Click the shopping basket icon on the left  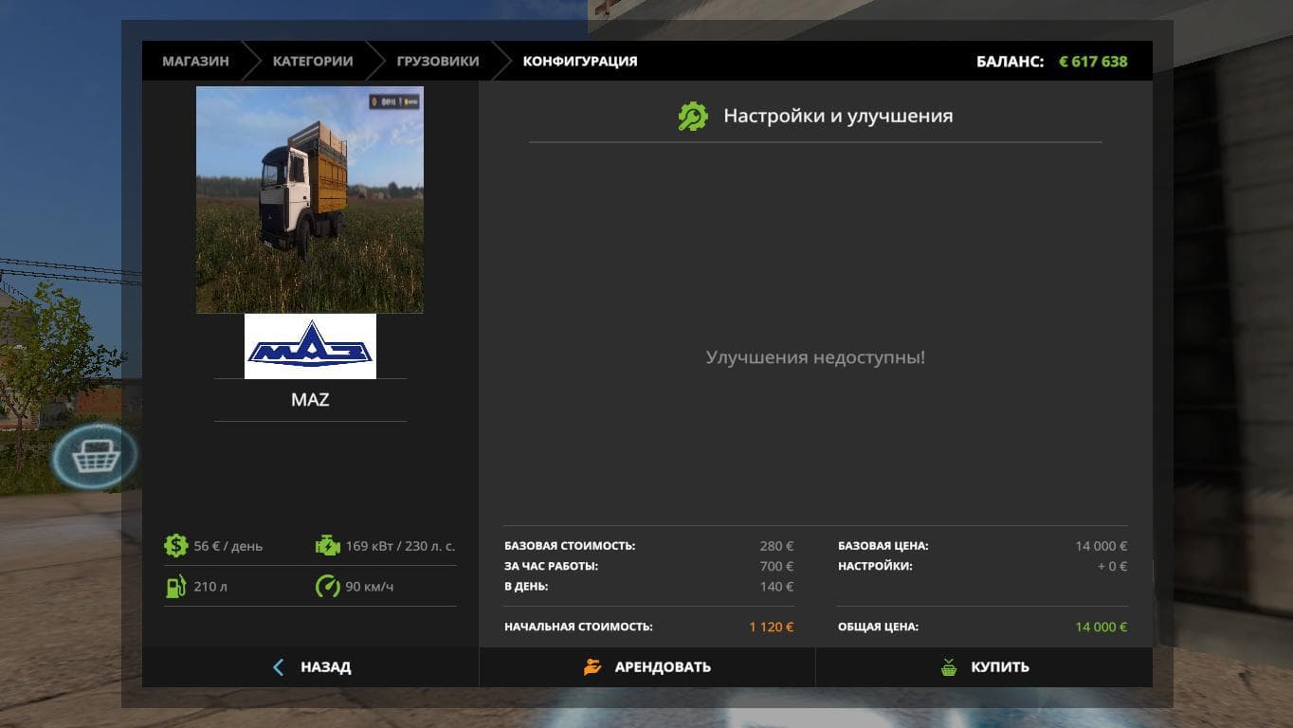pos(95,457)
